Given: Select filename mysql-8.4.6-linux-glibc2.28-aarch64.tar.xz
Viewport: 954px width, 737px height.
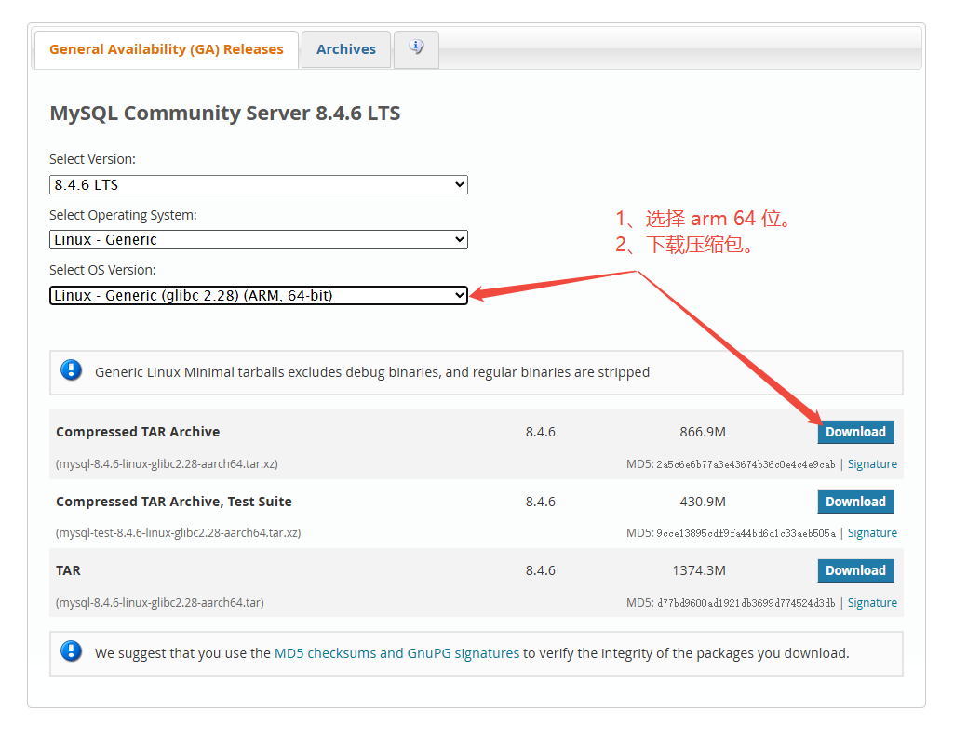Looking at the screenshot, I should (168, 464).
